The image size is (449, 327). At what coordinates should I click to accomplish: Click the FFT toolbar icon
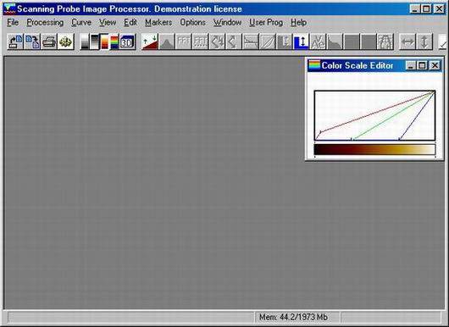(184, 42)
